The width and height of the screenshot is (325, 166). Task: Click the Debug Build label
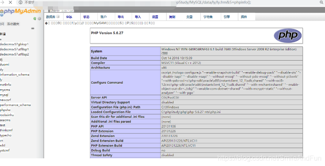[100, 151]
